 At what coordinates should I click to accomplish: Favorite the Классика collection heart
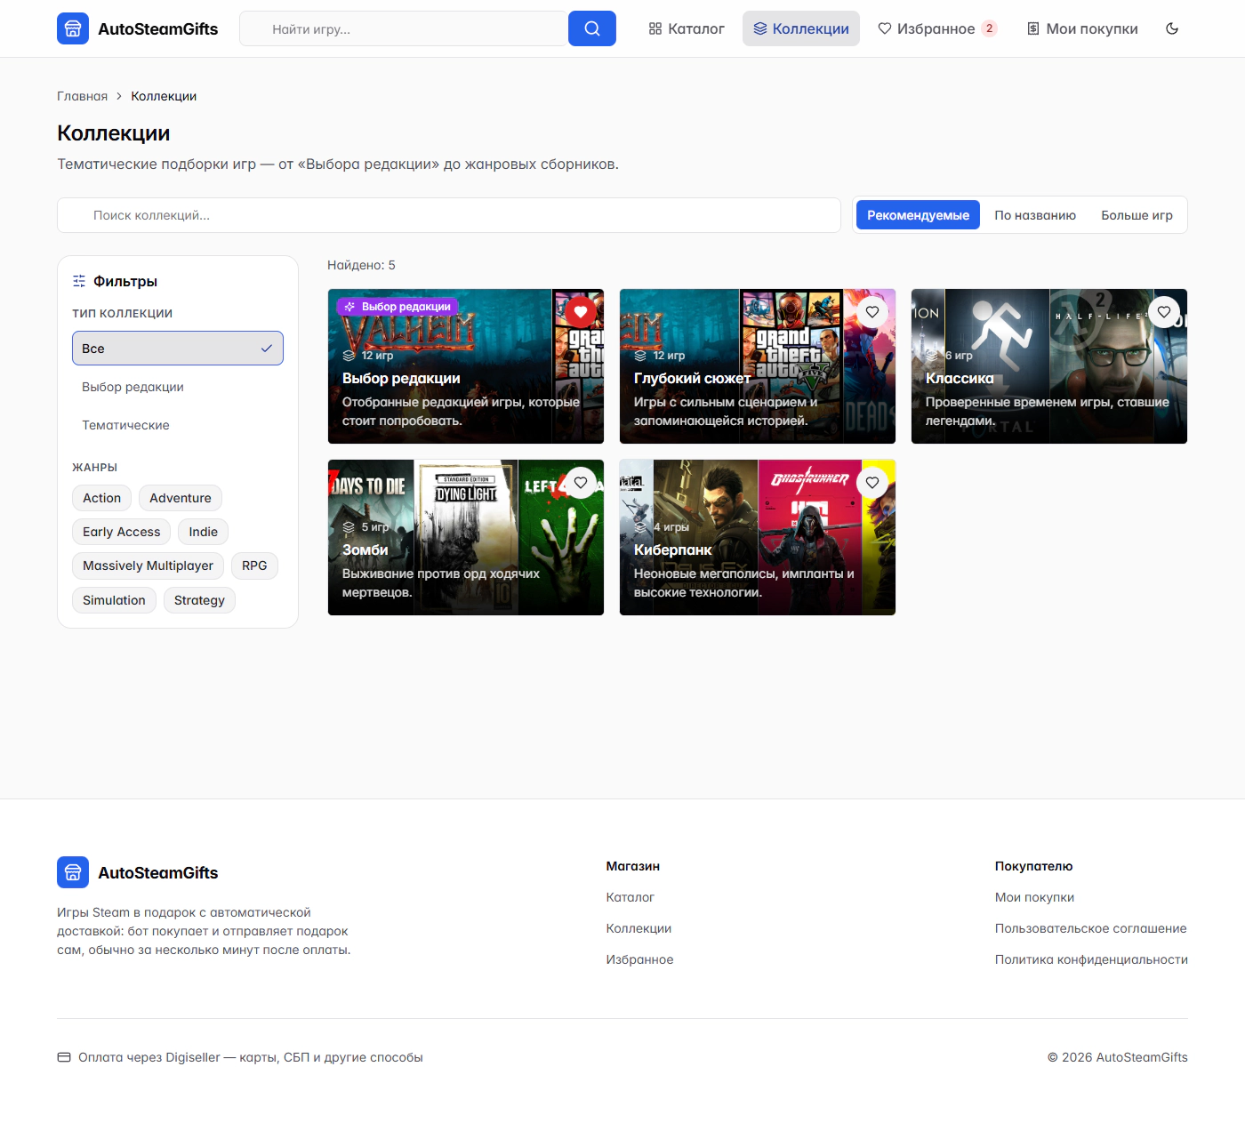[x=1164, y=311]
